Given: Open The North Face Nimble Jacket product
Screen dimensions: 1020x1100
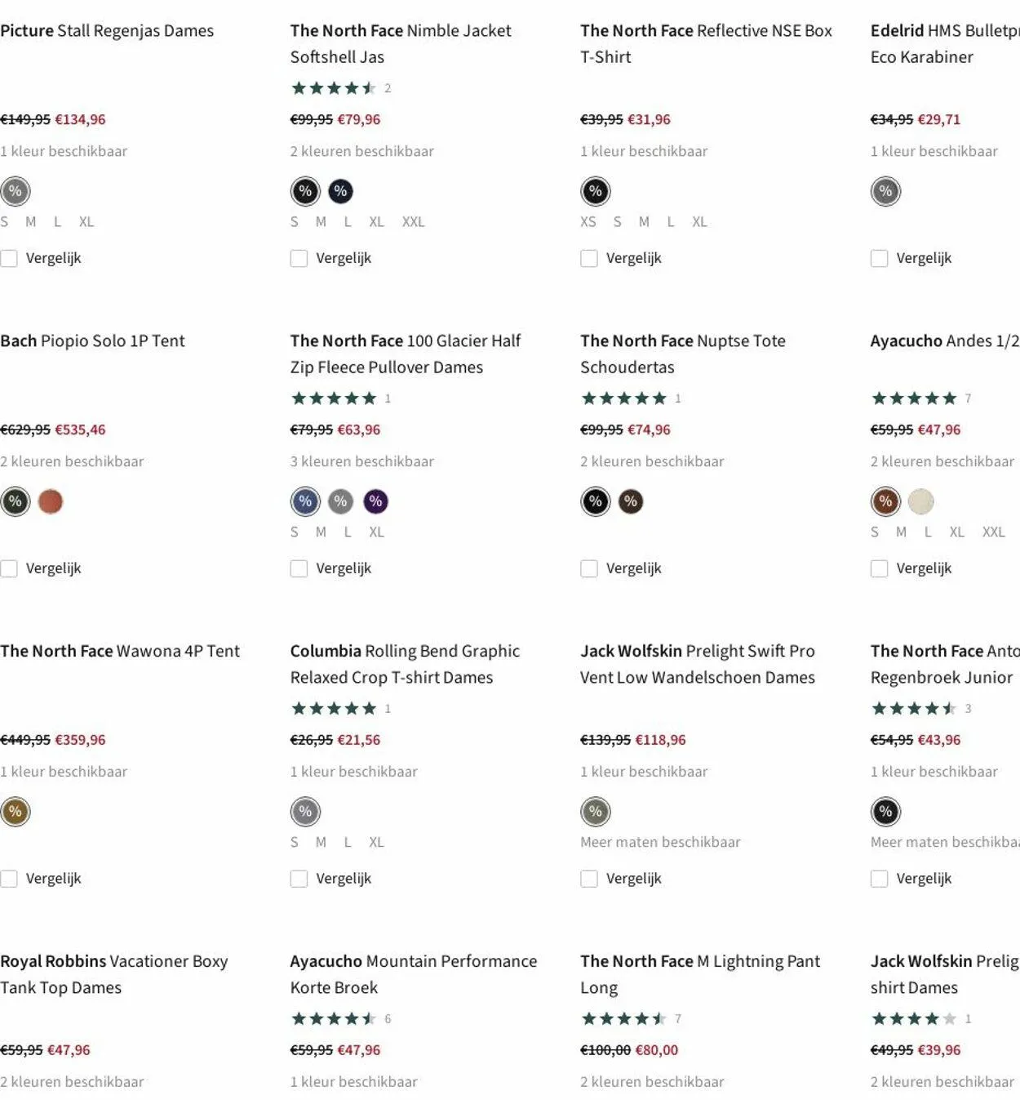Looking at the screenshot, I should click(400, 43).
